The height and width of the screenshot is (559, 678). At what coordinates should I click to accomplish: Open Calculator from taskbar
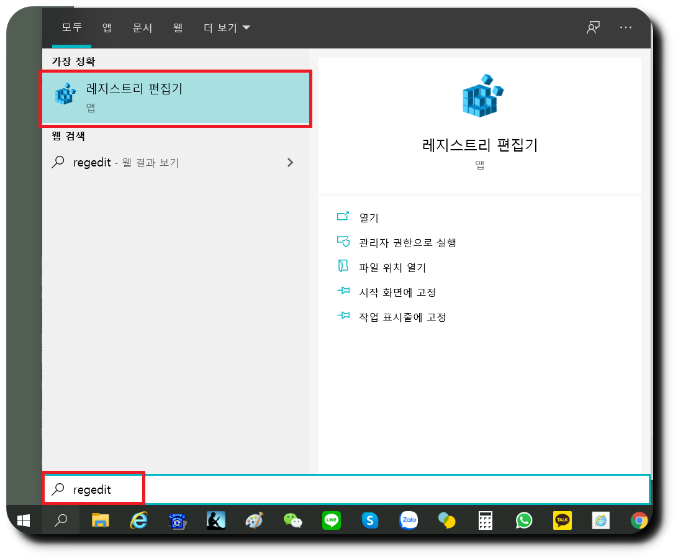click(485, 520)
